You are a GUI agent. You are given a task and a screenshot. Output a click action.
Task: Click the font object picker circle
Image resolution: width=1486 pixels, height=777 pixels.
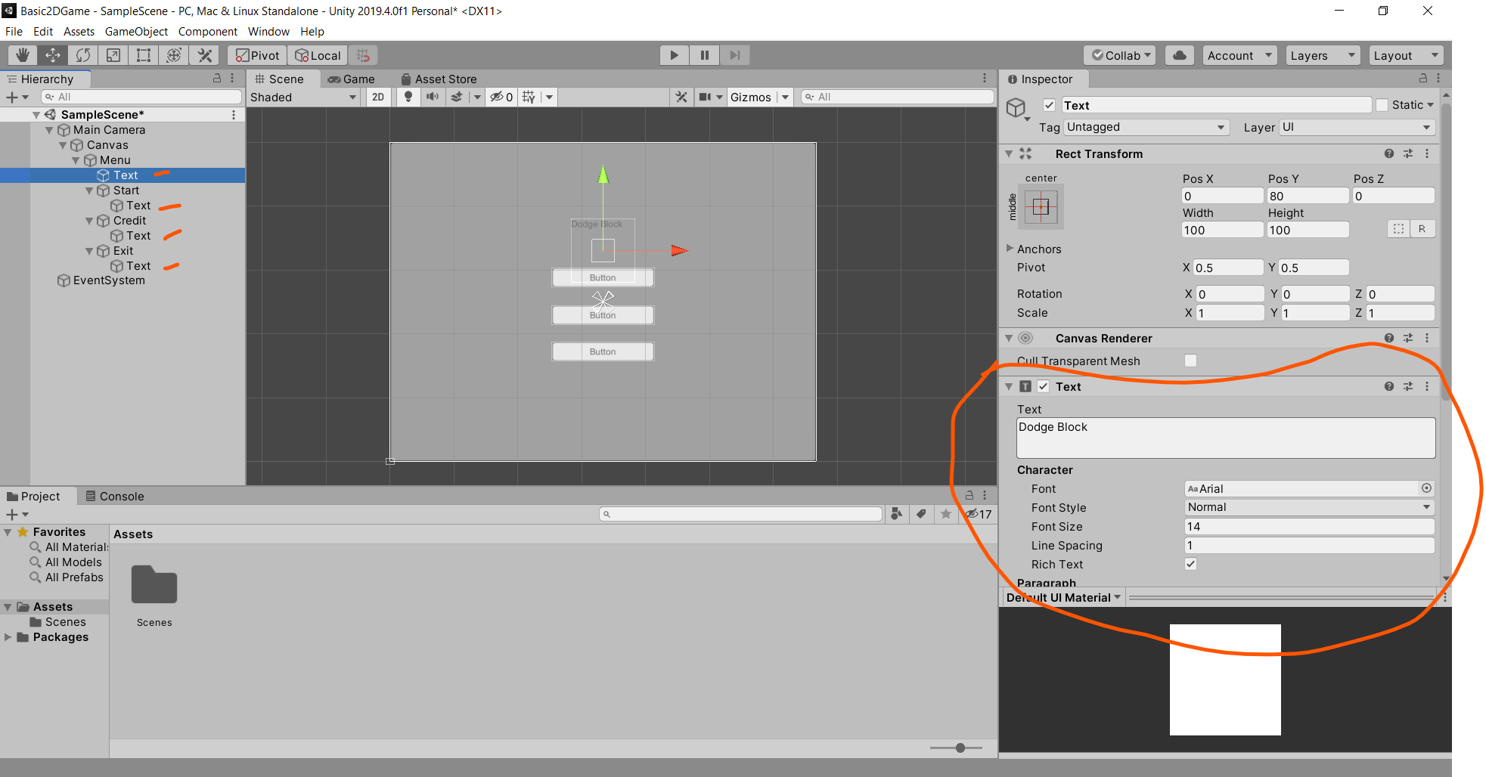[x=1426, y=488]
